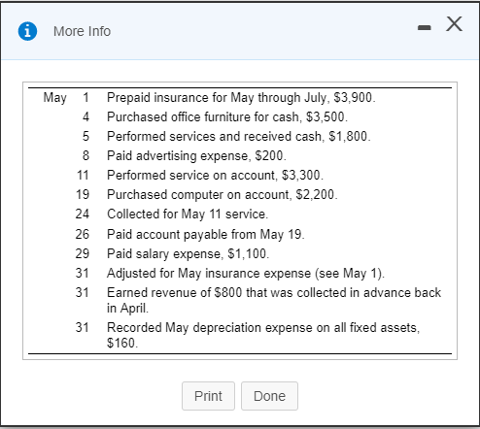Click the '$160.' amount text

[x=122, y=343]
